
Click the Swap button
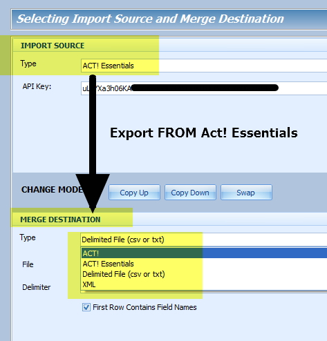pyautogui.click(x=246, y=193)
